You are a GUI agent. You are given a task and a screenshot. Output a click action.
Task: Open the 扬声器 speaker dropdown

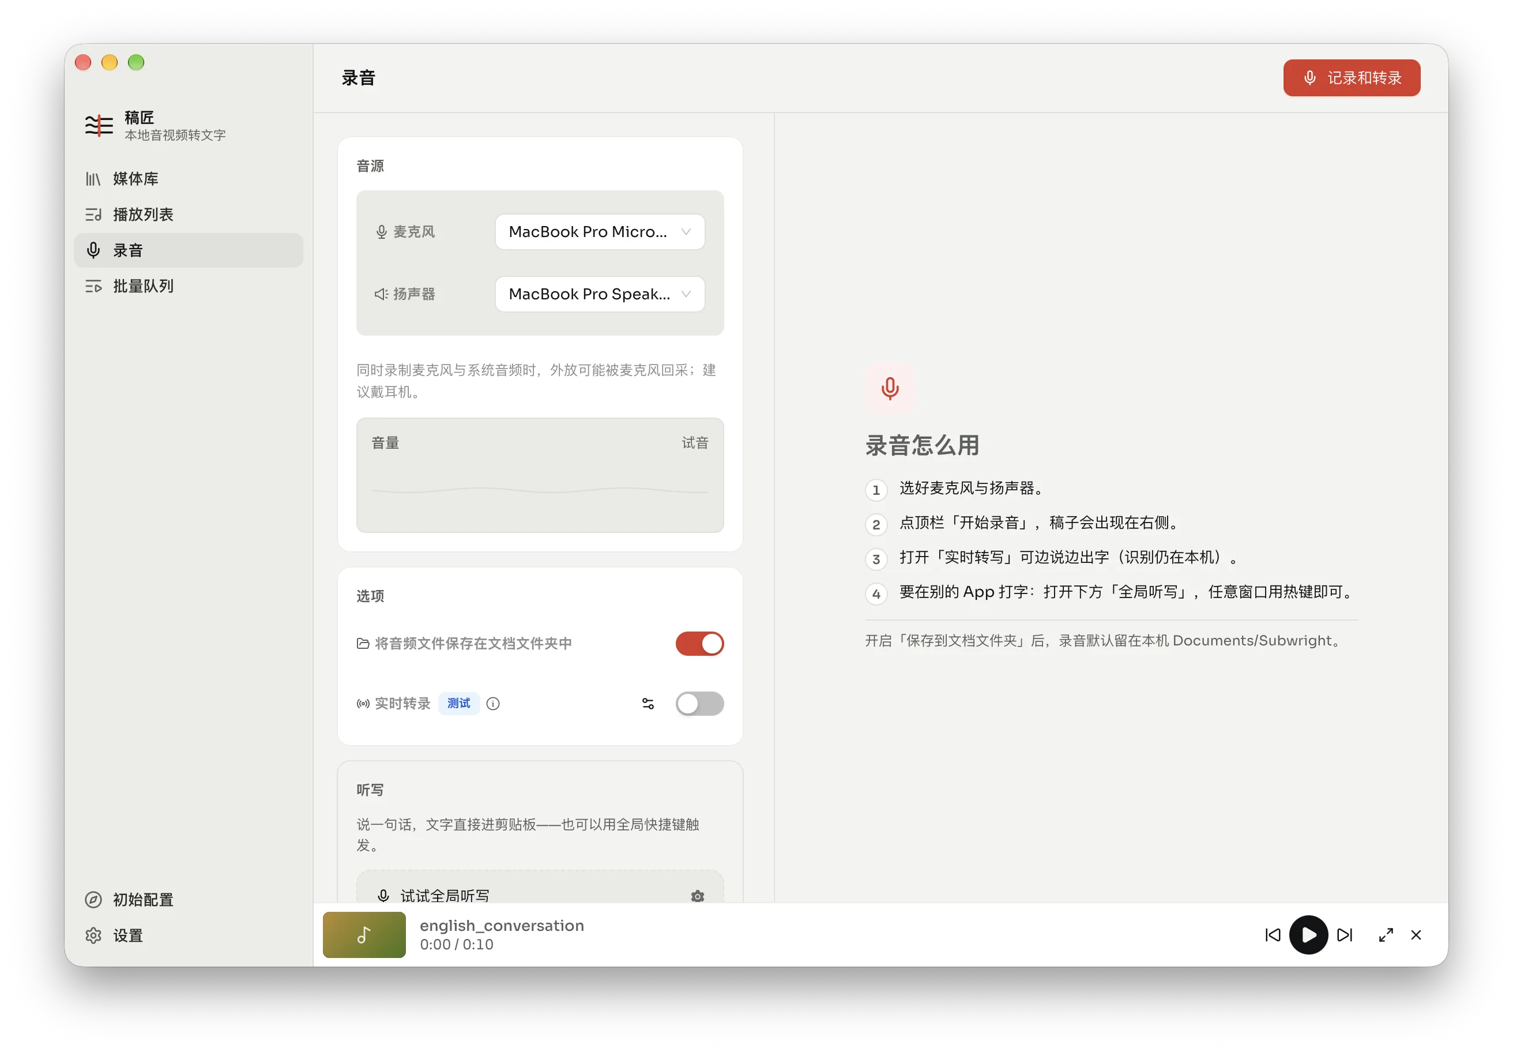click(600, 294)
